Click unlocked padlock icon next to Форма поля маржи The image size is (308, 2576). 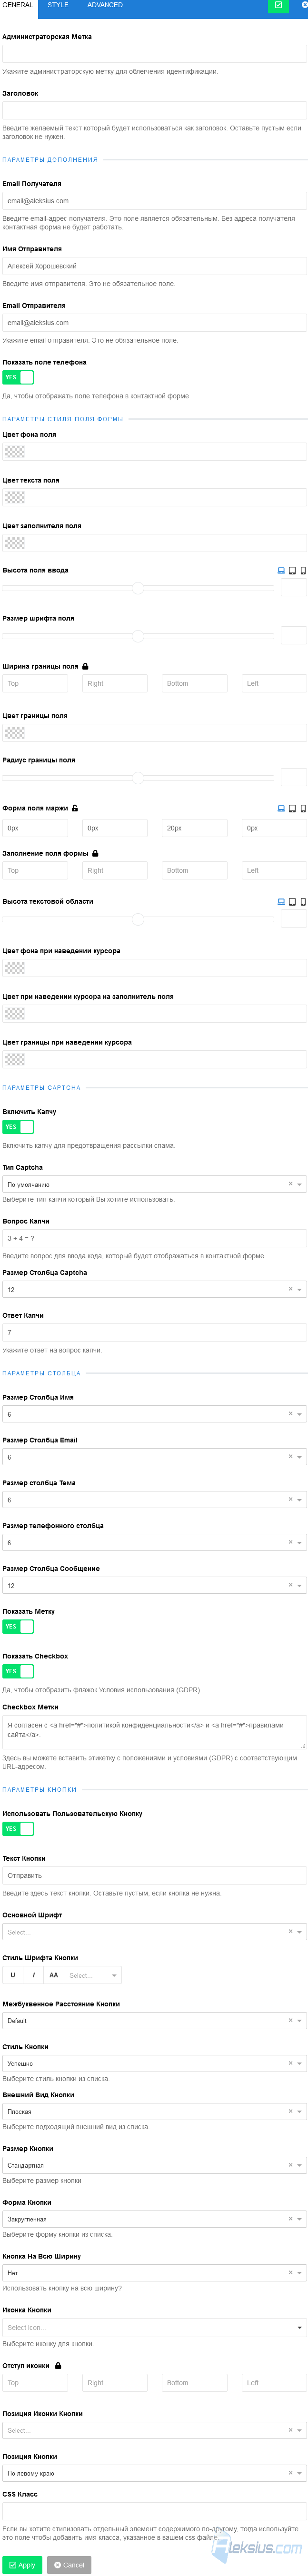[75, 808]
